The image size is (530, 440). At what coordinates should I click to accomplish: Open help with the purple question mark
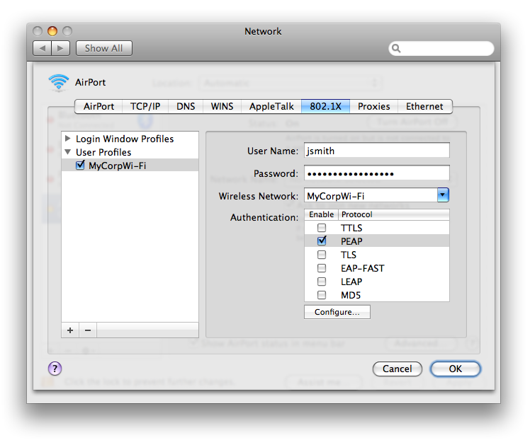point(55,369)
